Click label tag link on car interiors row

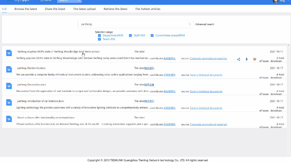pyautogui.click(x=149, y=101)
